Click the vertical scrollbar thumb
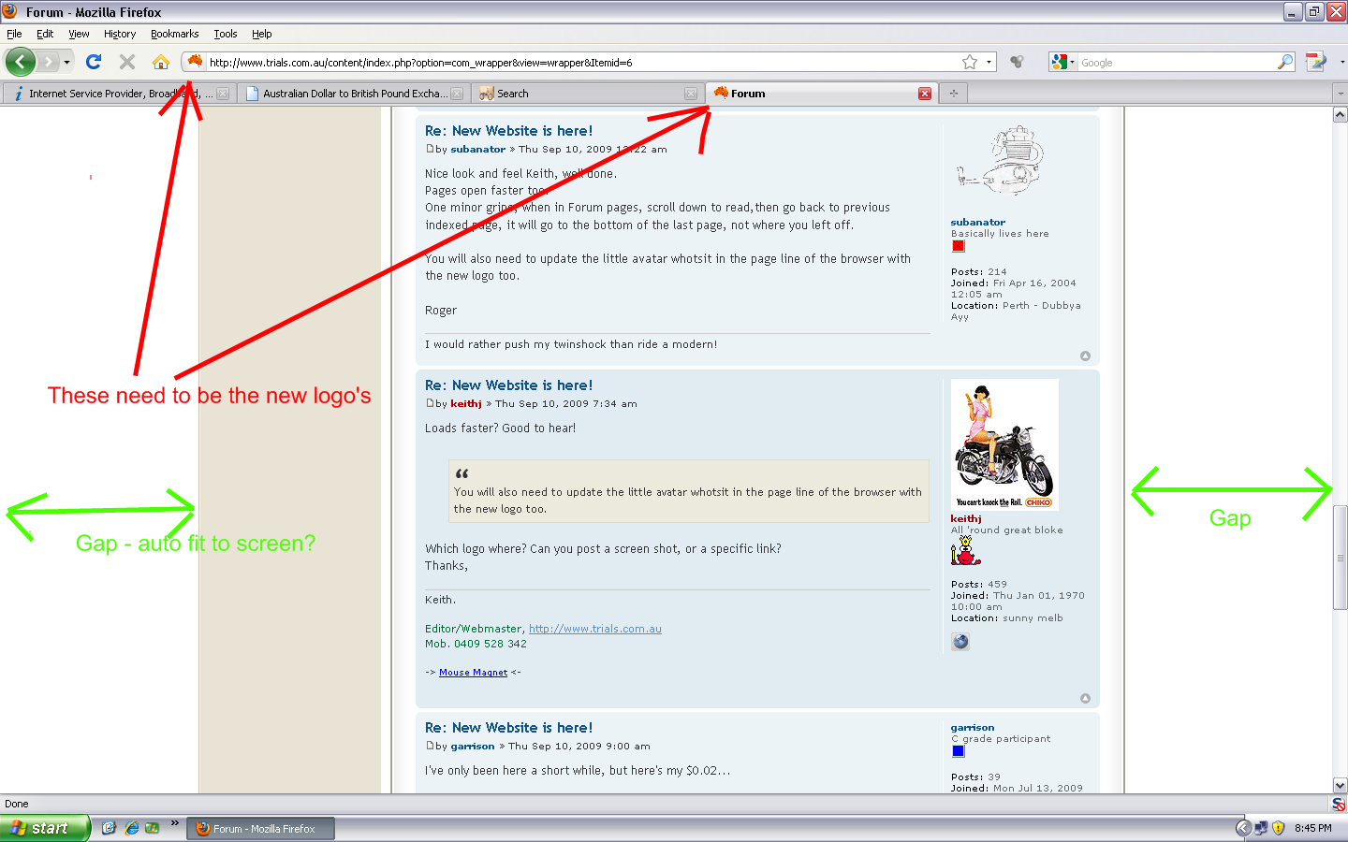 coord(1340,557)
